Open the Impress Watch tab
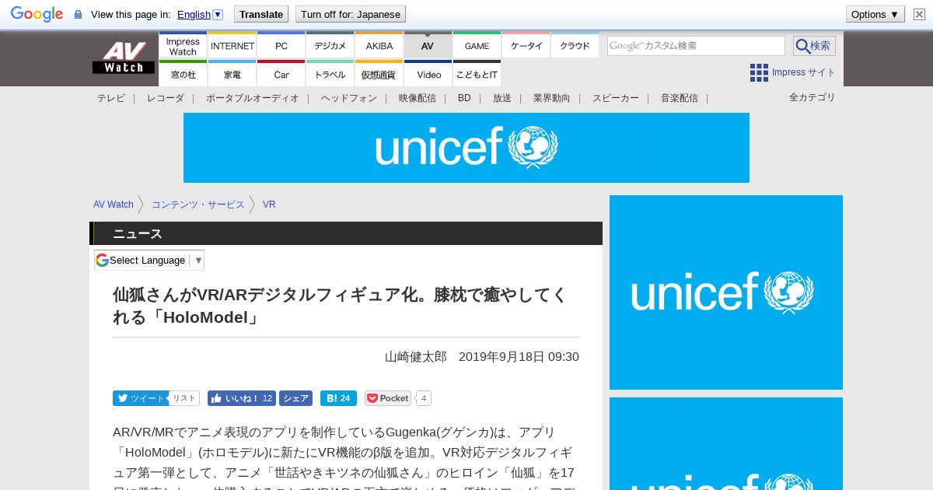Viewport: 933px width, 490px height. 183,45
